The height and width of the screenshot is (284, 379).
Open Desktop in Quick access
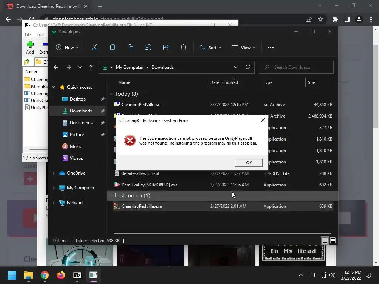coord(78,99)
